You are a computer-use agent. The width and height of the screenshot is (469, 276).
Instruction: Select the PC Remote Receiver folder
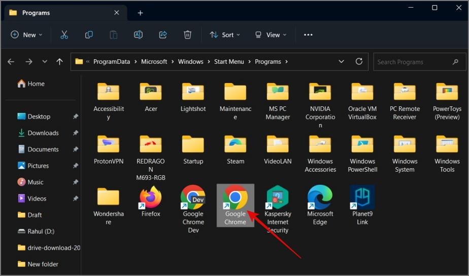pyautogui.click(x=405, y=101)
